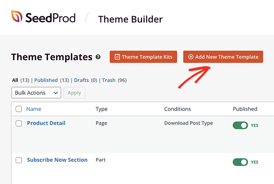Check the Product Detail row checkbox
Viewport: 274px width, 184px height.
tap(19, 123)
